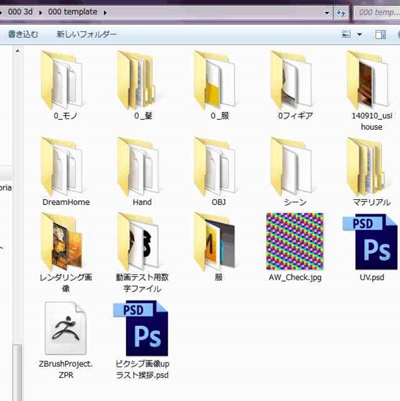Screen dimensions: 400x401
Task: Click the refresh button beside address bar
Action: (341, 13)
